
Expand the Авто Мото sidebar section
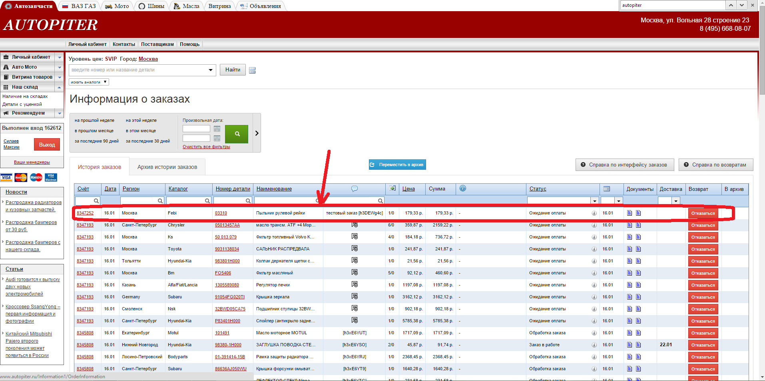click(60, 67)
